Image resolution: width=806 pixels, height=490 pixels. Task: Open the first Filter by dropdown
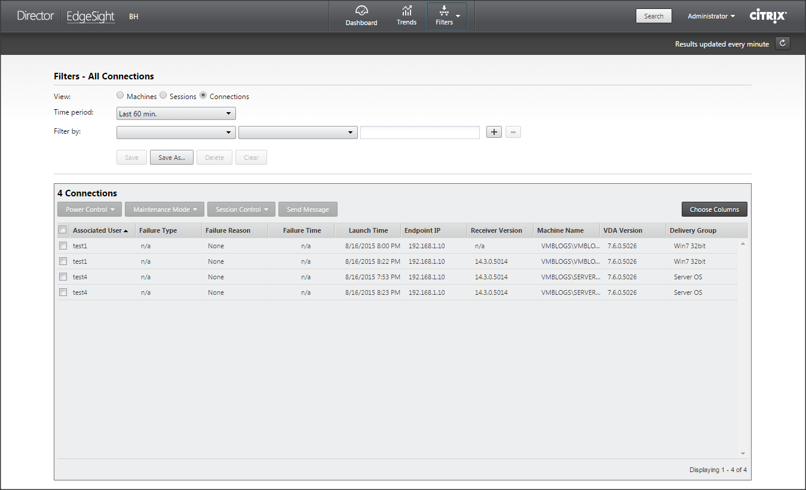click(x=176, y=132)
